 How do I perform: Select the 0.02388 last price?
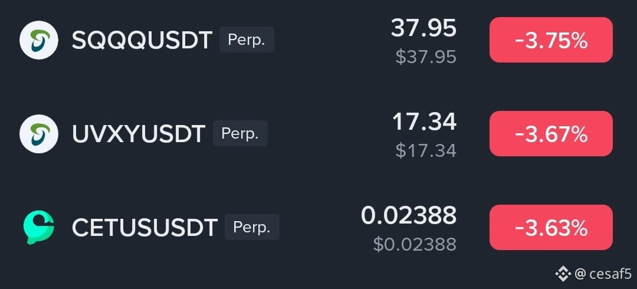[x=409, y=215]
